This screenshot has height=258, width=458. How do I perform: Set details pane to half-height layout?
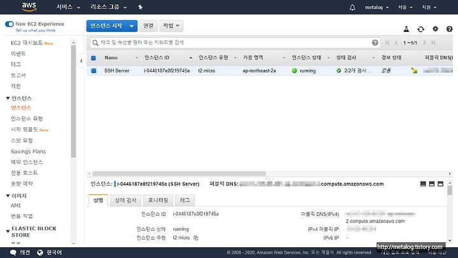(432, 184)
